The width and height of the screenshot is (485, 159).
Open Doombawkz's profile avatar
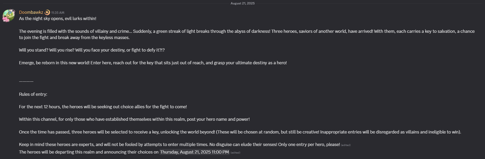[x=9, y=16]
